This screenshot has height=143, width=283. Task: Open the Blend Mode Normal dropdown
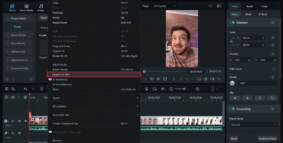pos(253,125)
